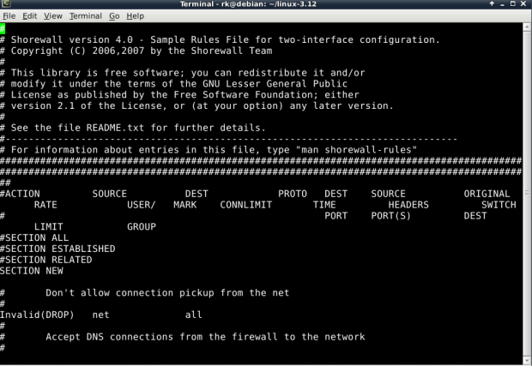Click the scrollbar up arrow

(x=527, y=27)
